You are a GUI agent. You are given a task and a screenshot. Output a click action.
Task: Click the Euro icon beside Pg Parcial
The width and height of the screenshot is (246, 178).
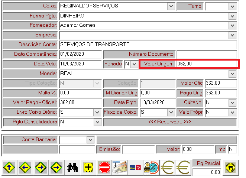point(183,168)
